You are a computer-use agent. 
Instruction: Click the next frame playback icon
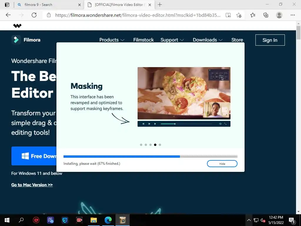(x=149, y=124)
